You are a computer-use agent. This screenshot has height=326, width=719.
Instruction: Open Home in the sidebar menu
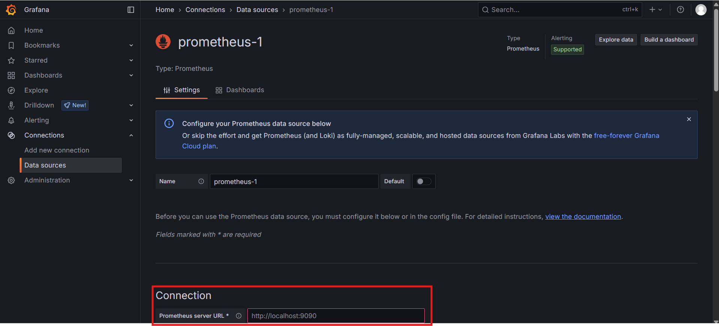point(34,30)
